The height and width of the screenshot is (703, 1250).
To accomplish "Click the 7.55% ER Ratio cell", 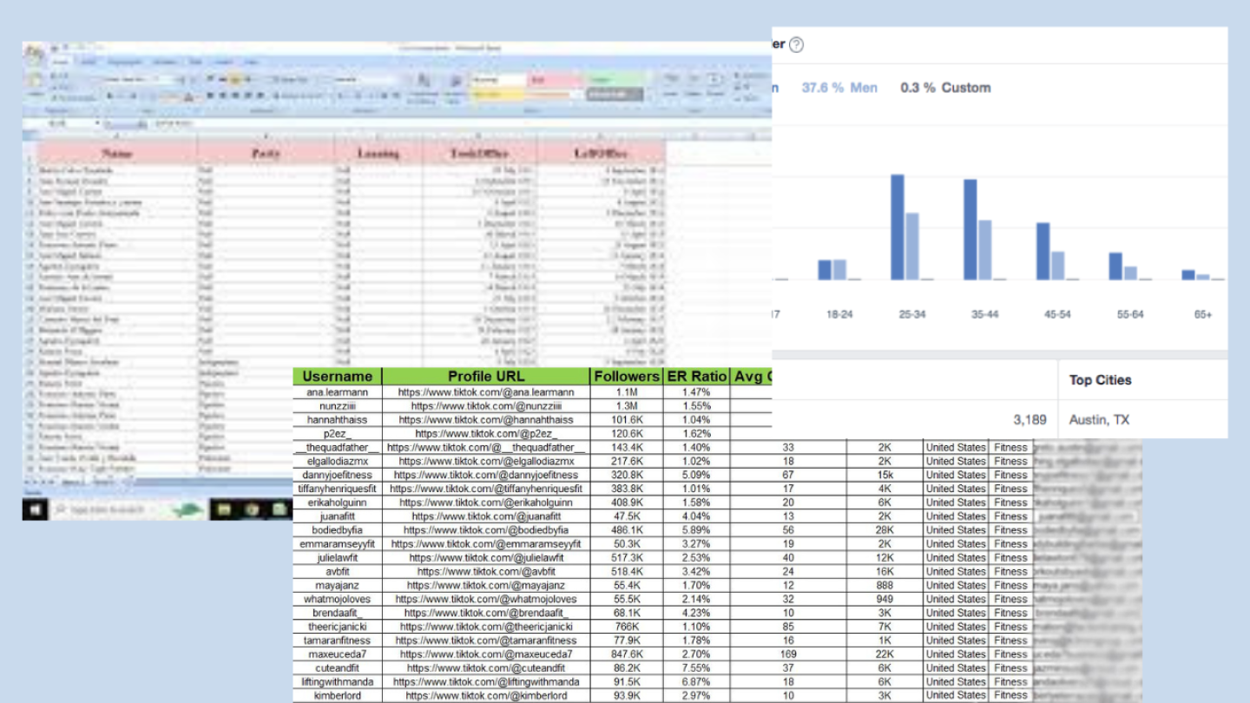I will [x=696, y=668].
